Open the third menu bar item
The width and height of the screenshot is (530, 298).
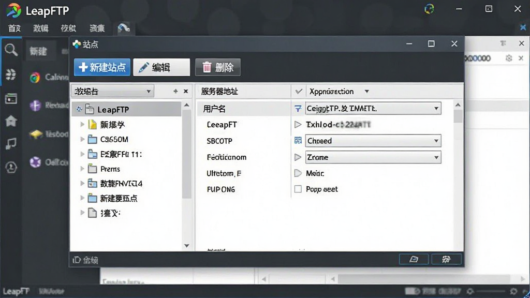(68, 28)
